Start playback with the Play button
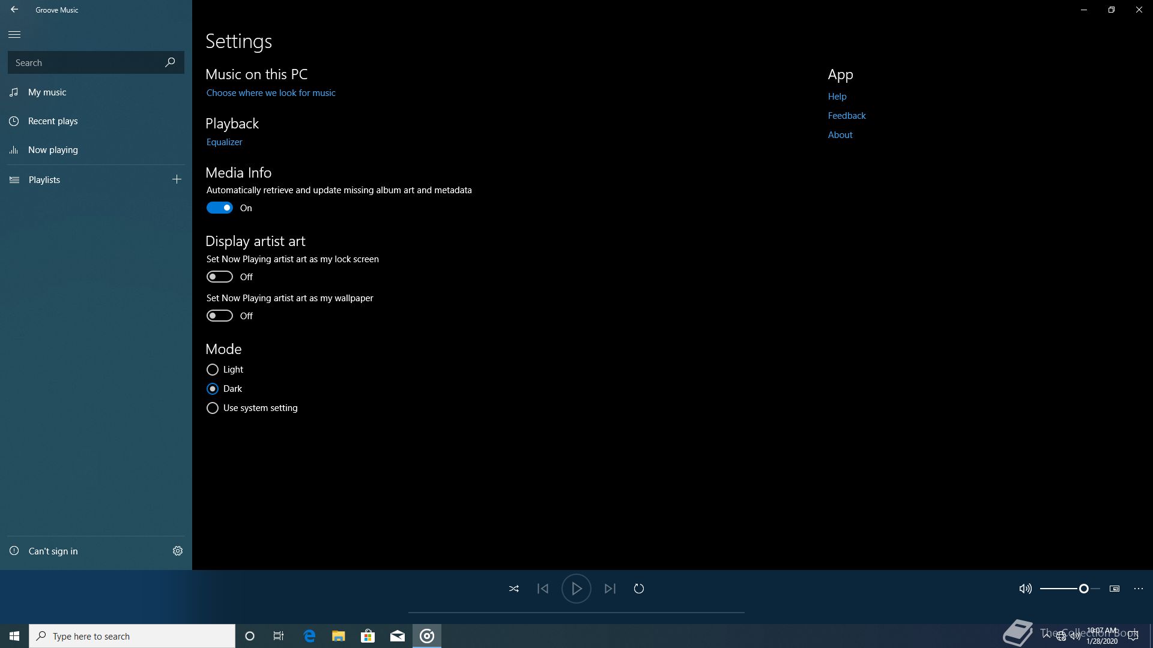Image resolution: width=1153 pixels, height=648 pixels. (x=576, y=589)
